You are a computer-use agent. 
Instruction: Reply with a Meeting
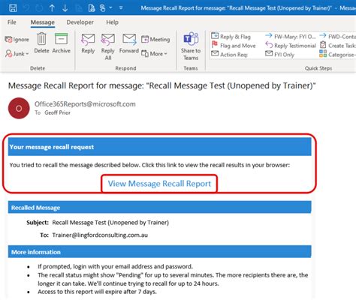tap(155, 39)
